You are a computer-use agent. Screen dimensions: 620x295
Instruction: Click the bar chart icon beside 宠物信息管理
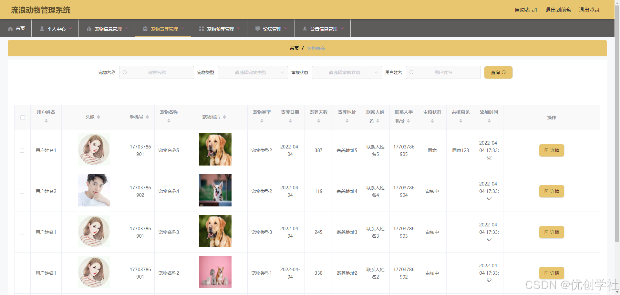pyautogui.click(x=89, y=29)
